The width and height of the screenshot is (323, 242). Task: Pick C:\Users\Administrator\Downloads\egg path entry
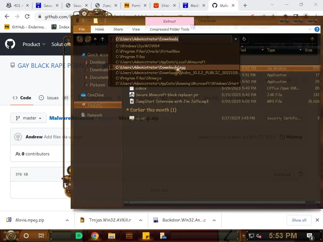pyautogui.click(x=174, y=67)
